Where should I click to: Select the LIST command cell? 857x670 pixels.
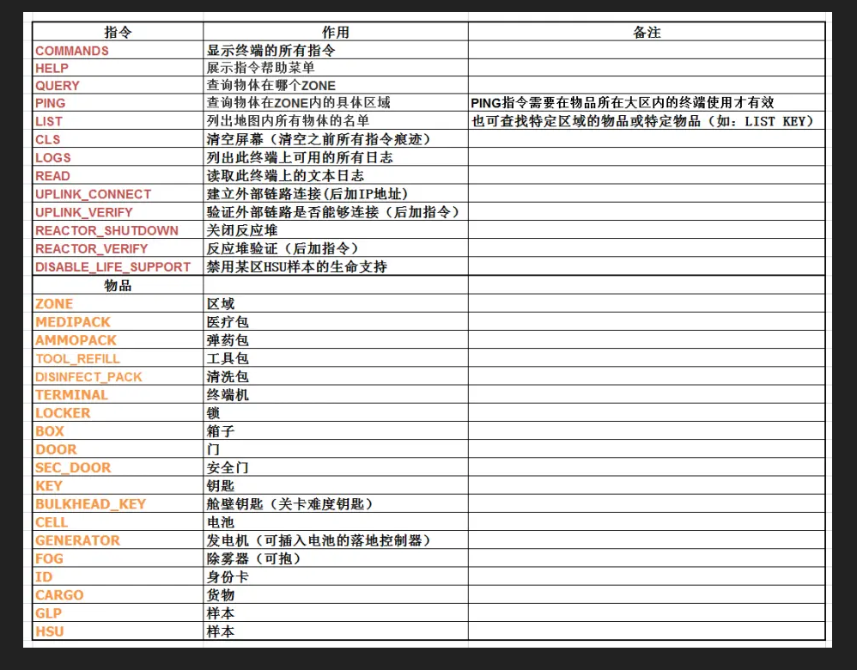pos(118,121)
